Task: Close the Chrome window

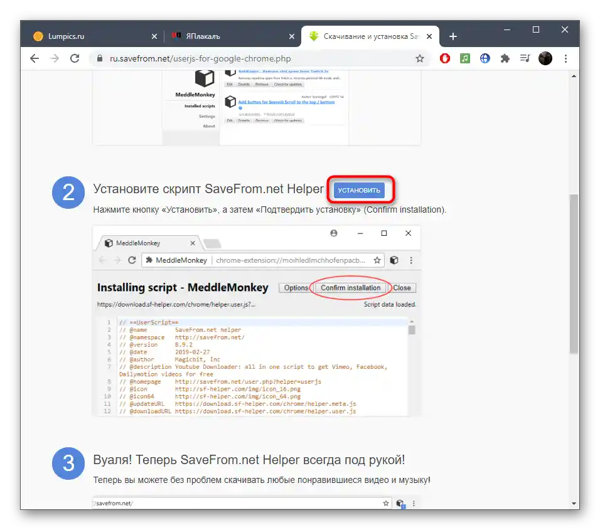Action: [564, 30]
